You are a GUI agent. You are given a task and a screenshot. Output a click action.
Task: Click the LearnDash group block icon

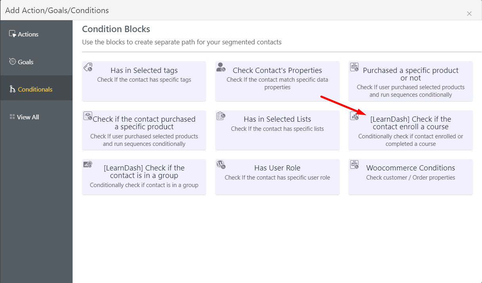[88, 164]
